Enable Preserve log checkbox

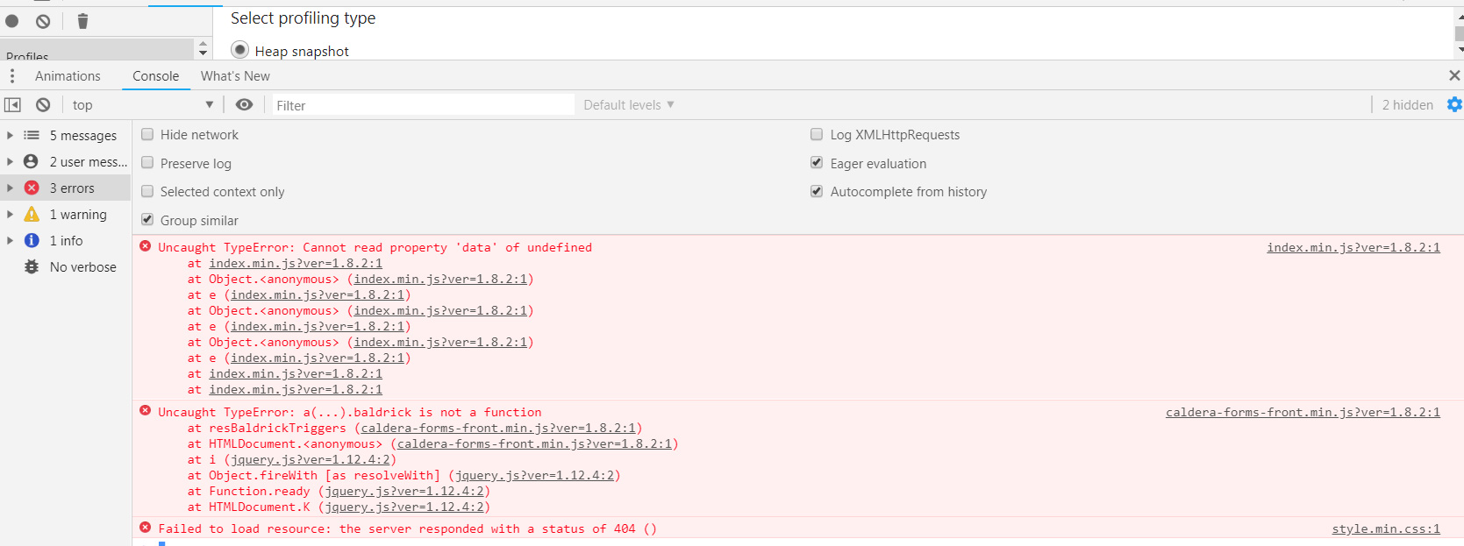147,162
